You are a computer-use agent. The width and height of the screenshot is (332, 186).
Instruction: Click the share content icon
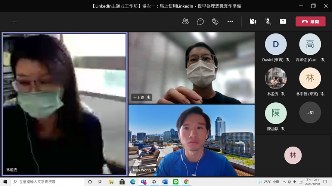(283, 22)
